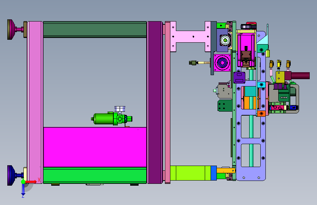The width and height of the screenshot is (317, 205).
Task: Select the green origin sphere of the triad
Action: tap(23, 182)
